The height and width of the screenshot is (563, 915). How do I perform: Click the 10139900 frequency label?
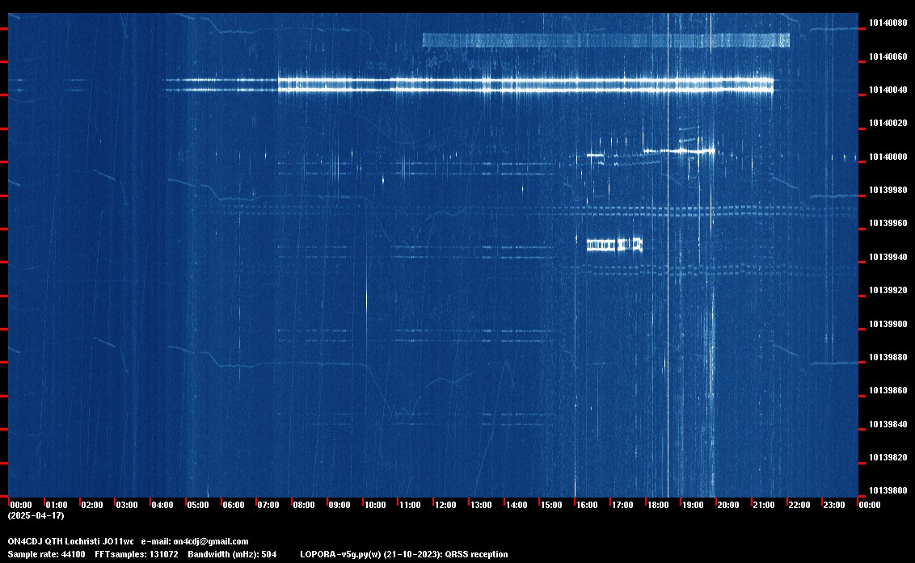click(x=888, y=324)
